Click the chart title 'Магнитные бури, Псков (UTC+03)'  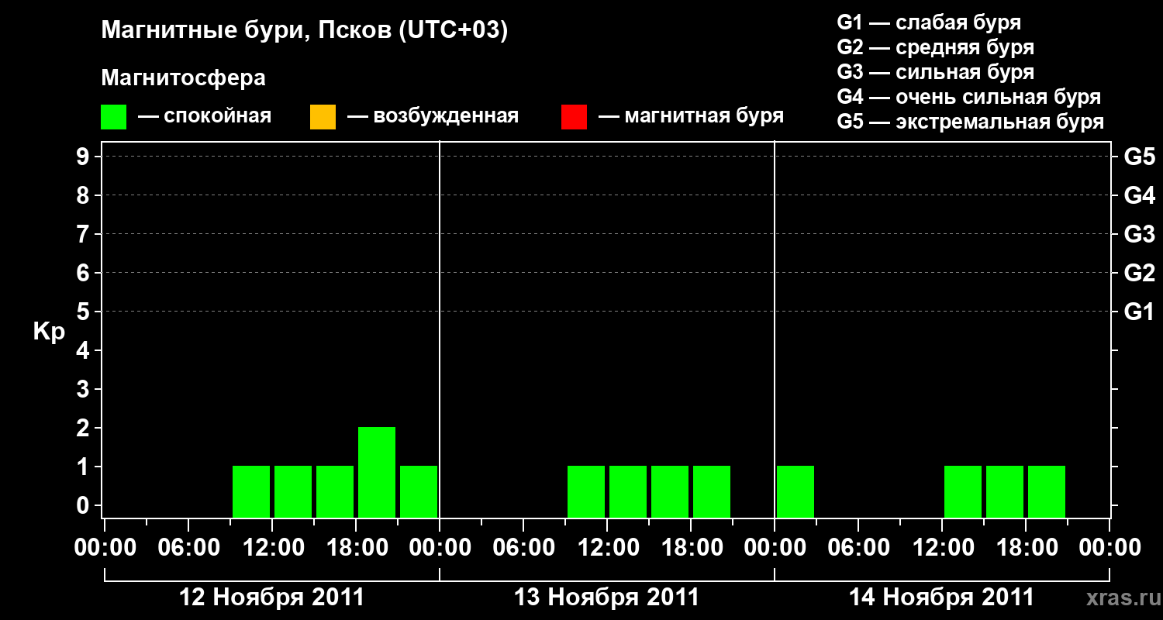click(305, 31)
